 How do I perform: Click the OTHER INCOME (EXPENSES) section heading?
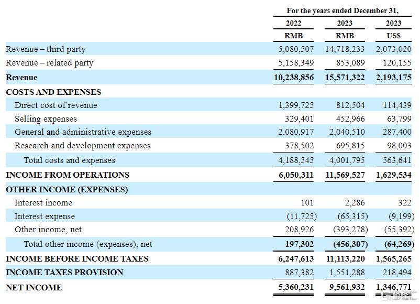pos(67,189)
